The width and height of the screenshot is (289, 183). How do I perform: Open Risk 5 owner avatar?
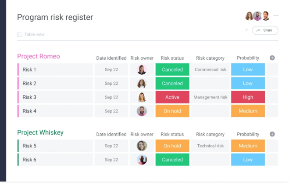click(x=142, y=146)
